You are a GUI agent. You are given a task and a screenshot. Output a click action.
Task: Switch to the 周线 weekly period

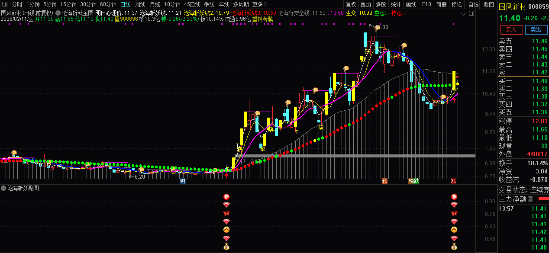[x=140, y=4]
